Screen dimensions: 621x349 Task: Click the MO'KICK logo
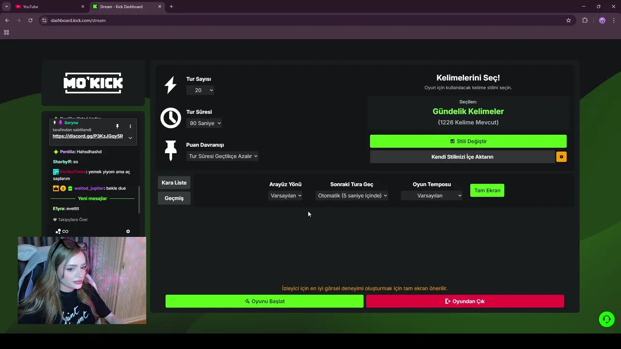point(93,83)
